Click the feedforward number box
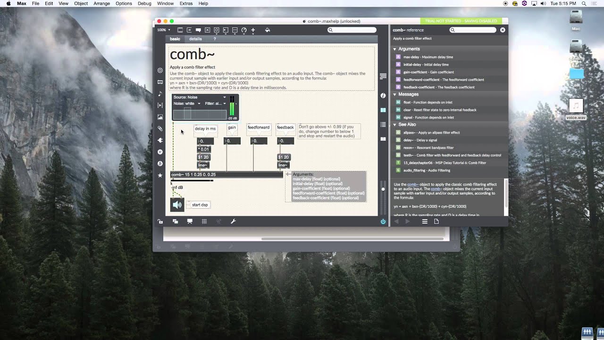Viewport: 604px width, 340px height. [x=259, y=141]
